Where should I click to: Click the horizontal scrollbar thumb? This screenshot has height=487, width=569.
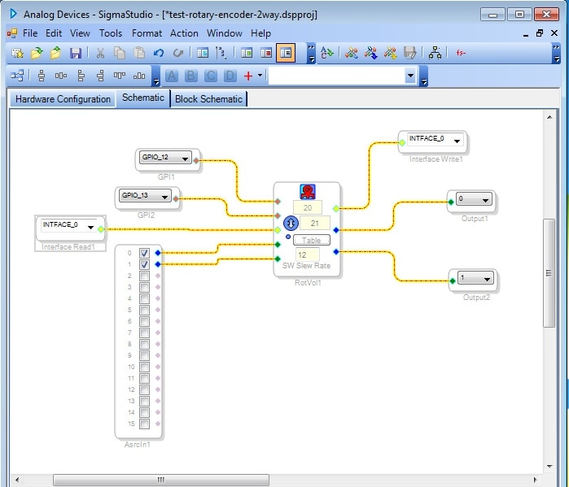[x=161, y=480]
